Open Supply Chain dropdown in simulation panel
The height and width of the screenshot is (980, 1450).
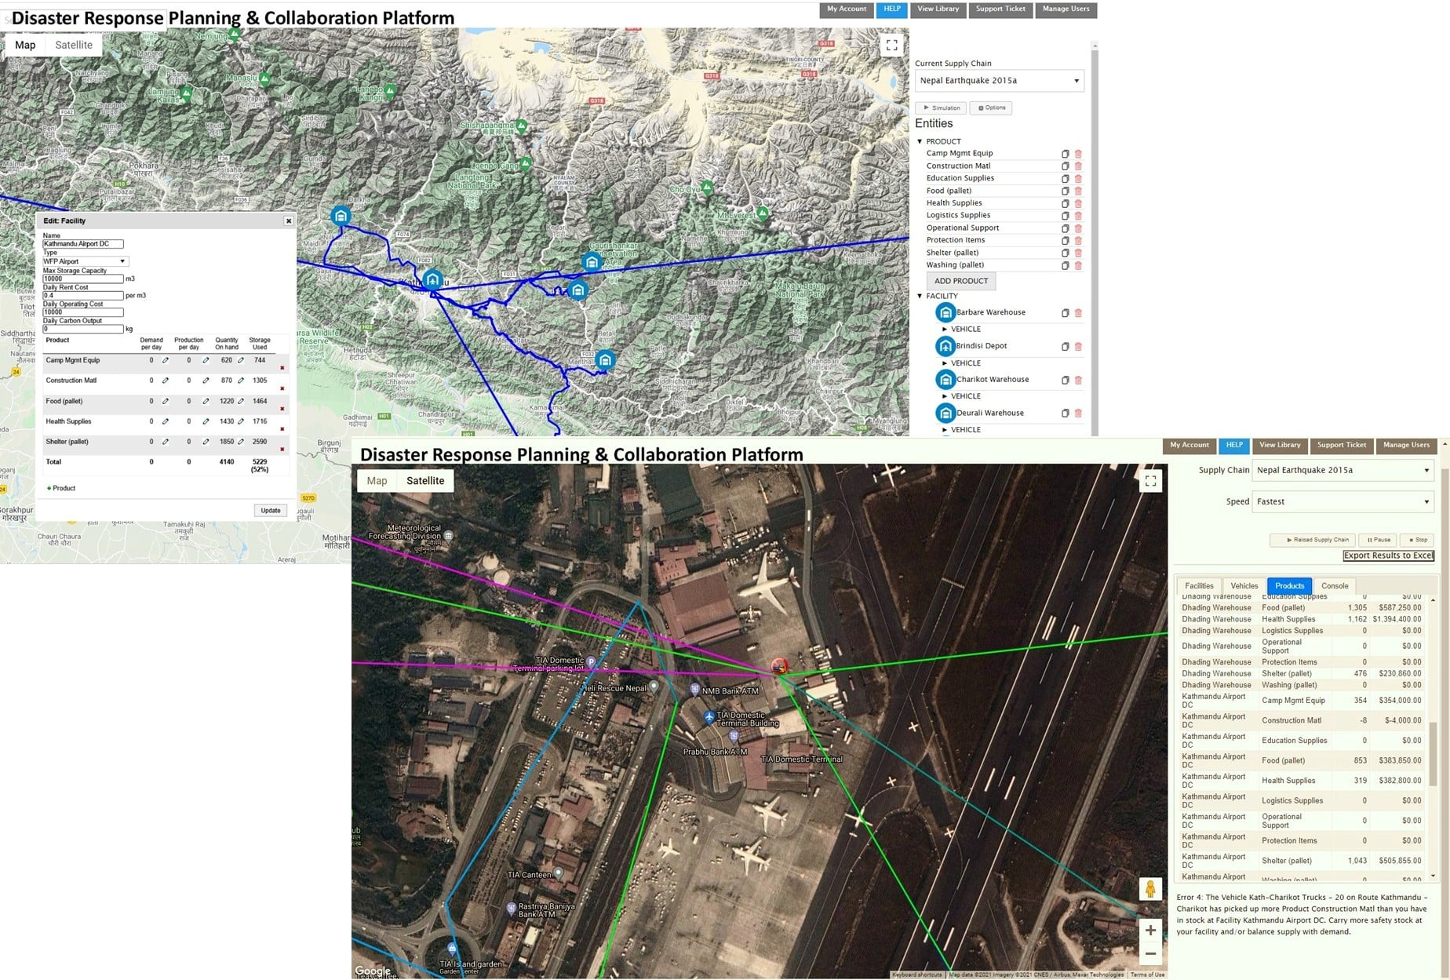[1343, 471]
